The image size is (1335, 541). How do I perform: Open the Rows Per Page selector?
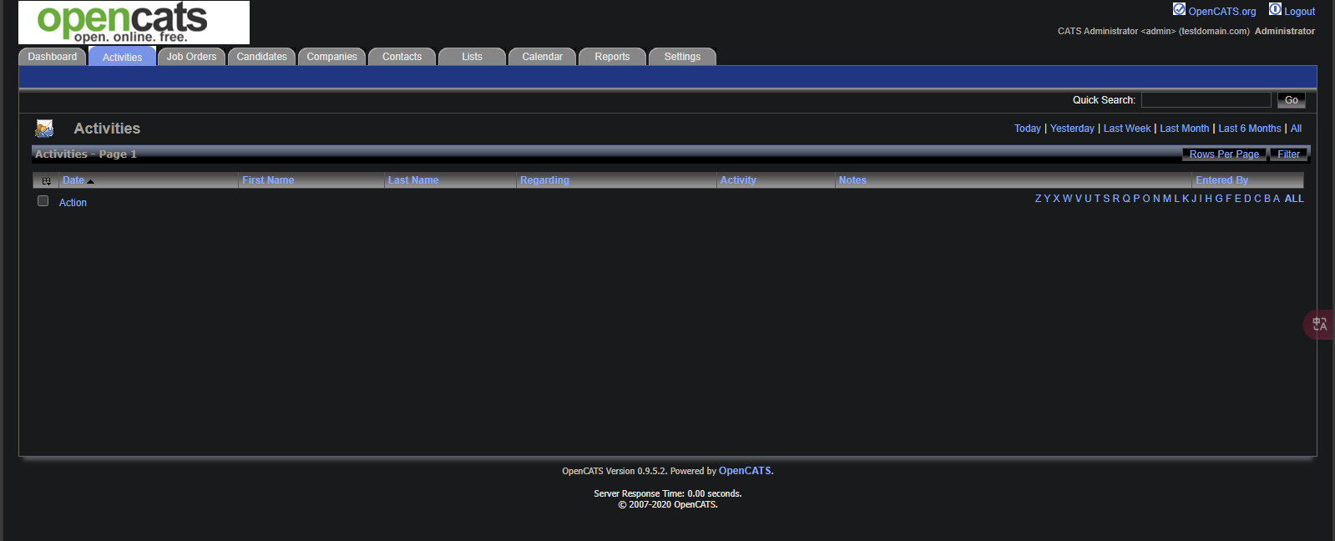(1223, 154)
